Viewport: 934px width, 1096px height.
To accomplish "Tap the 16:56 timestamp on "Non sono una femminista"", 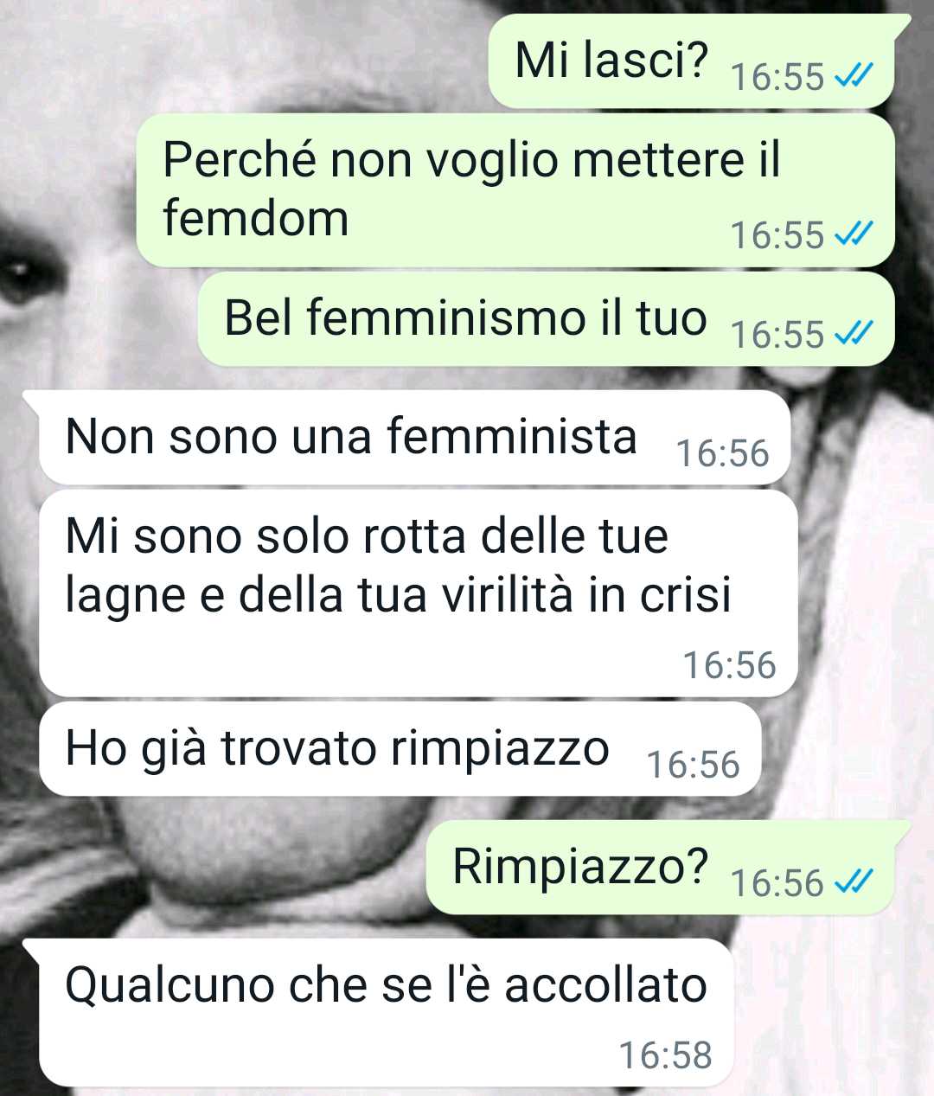I will click(722, 453).
